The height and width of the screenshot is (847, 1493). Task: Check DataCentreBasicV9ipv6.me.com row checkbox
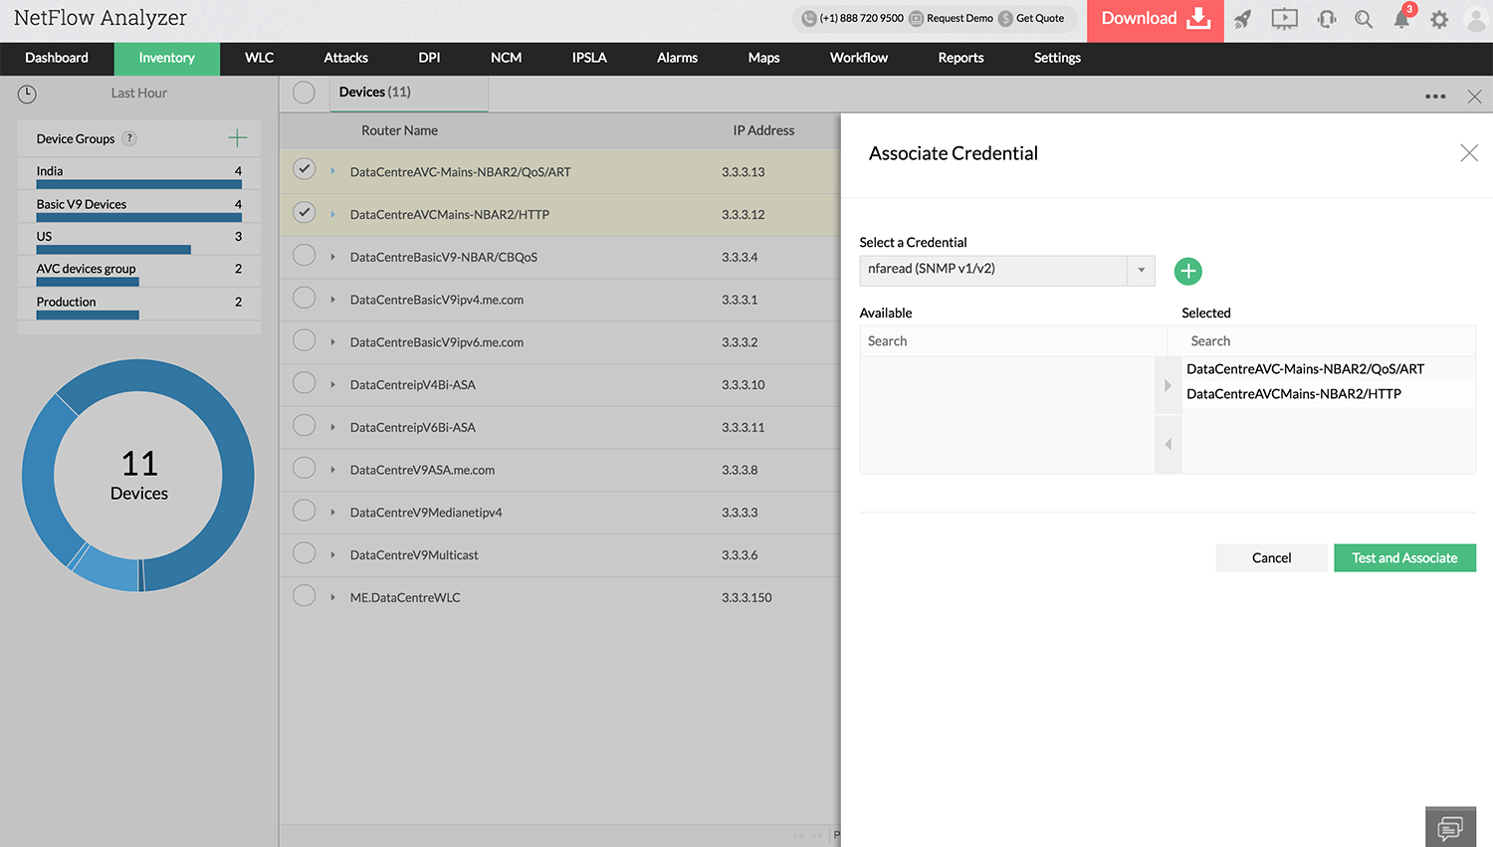pos(305,340)
